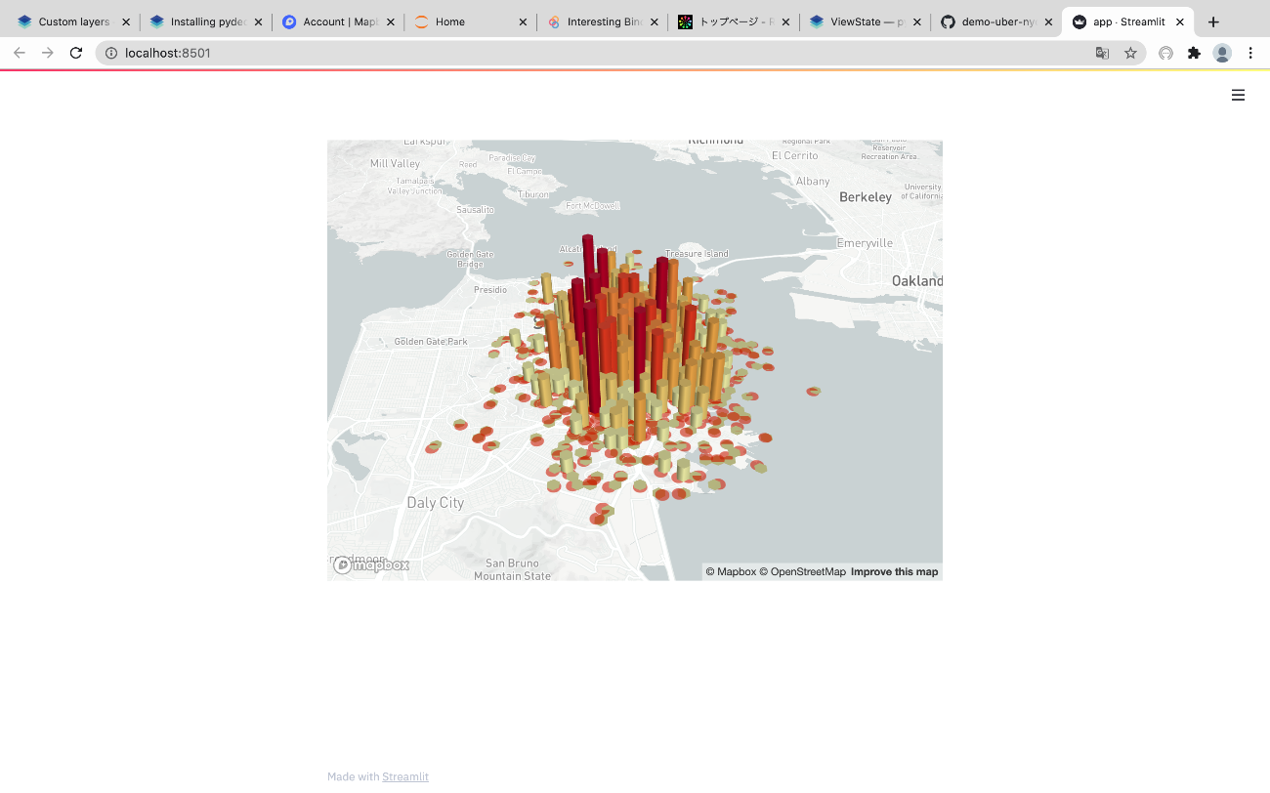Click the Golden Gate Park label

(431, 342)
